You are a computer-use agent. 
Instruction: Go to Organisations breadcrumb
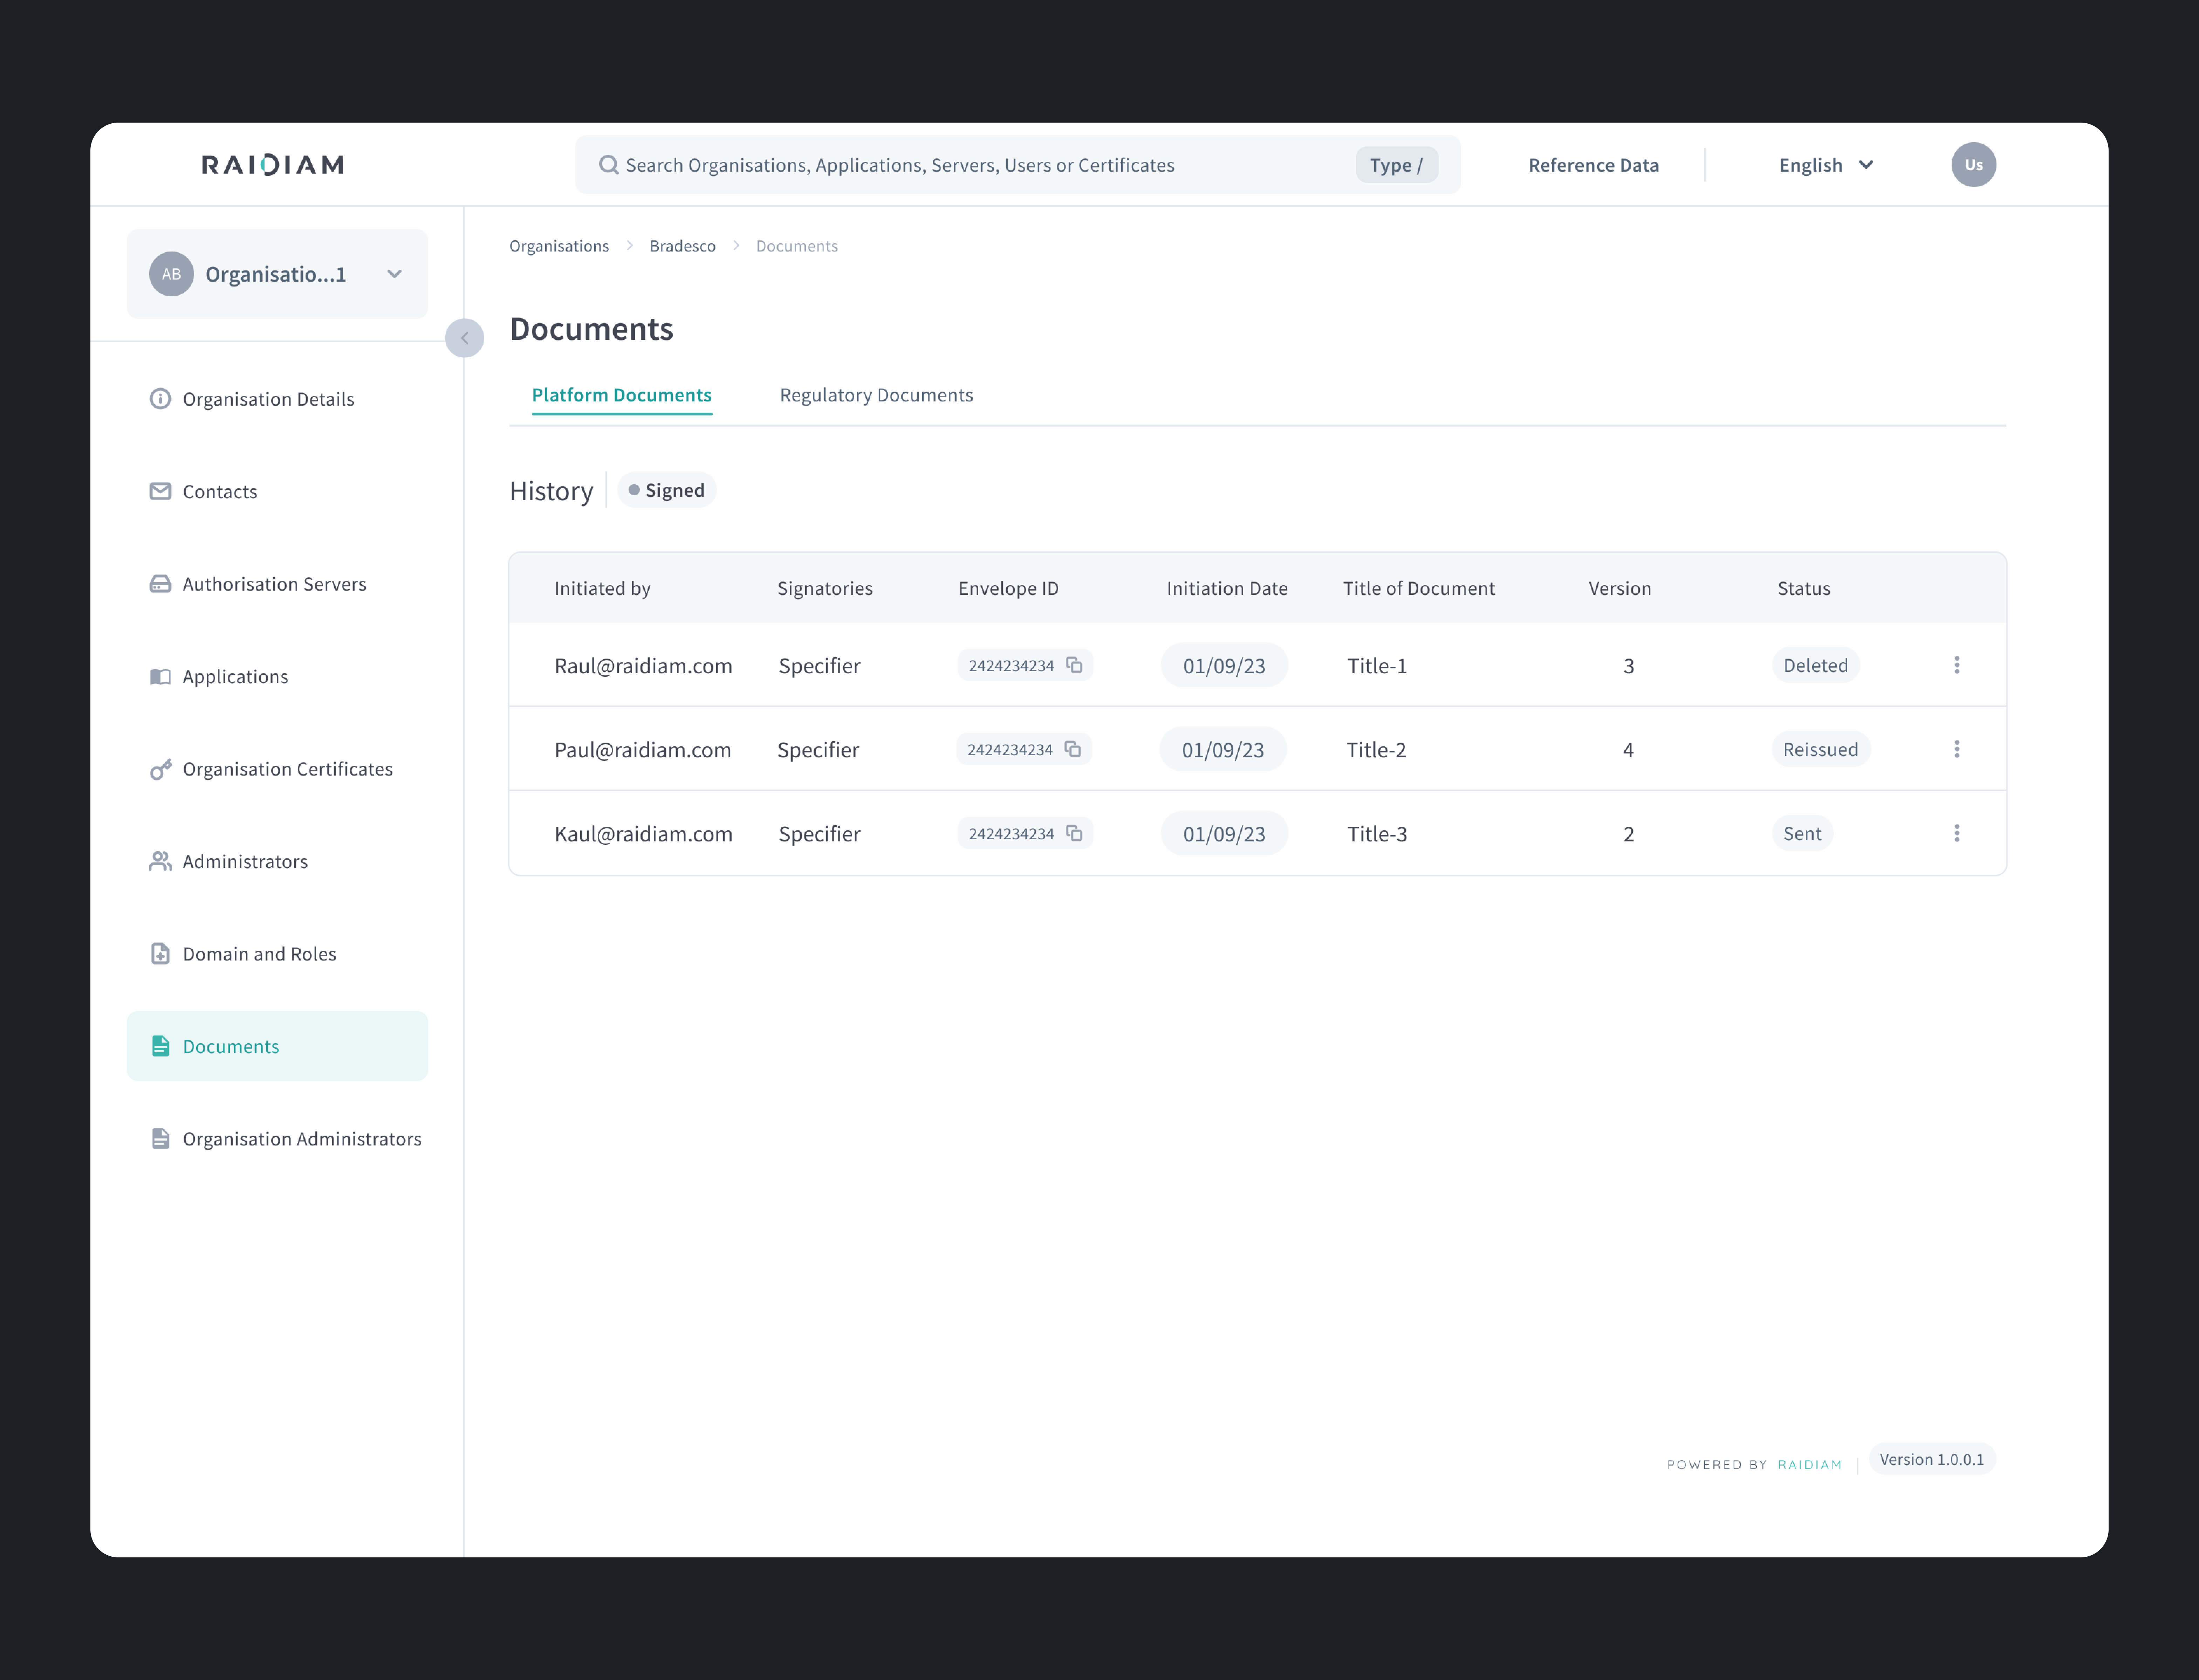[559, 246]
